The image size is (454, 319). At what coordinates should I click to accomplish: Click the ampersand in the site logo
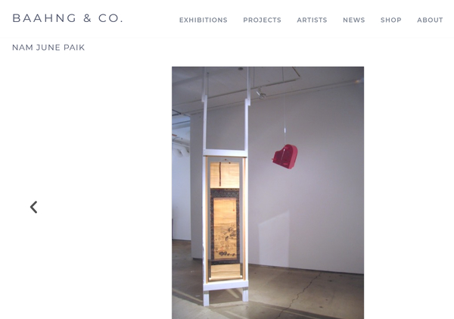coord(88,18)
